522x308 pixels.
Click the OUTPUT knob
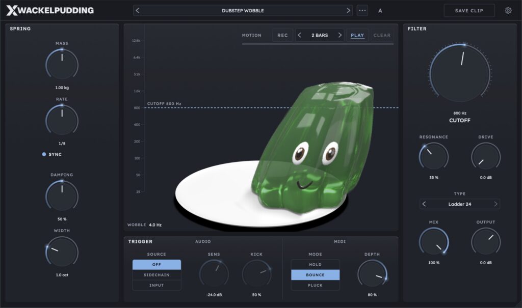[486, 242]
